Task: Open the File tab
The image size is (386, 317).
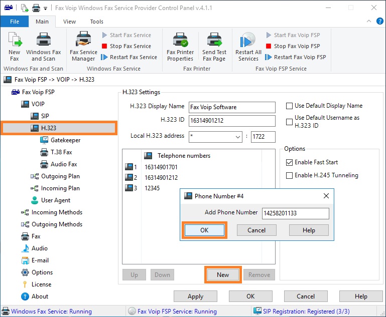Action: point(15,22)
